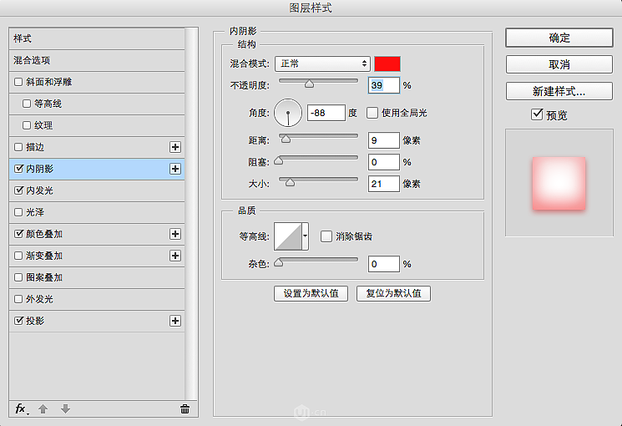Enable the 外发光 checkbox
This screenshot has height=426, width=622.
(x=18, y=299)
